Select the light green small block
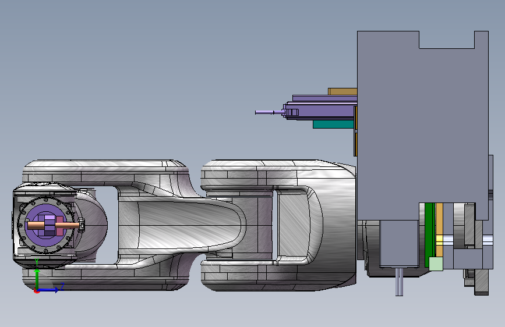Image resolution: width=505 pixels, height=327 pixels. coord(436,263)
